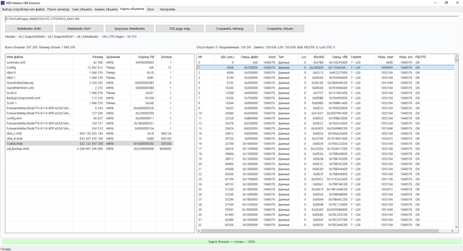This screenshot has height=251, width=463.
Task: Select the config.wmi file row
Action: click(x=89, y=119)
